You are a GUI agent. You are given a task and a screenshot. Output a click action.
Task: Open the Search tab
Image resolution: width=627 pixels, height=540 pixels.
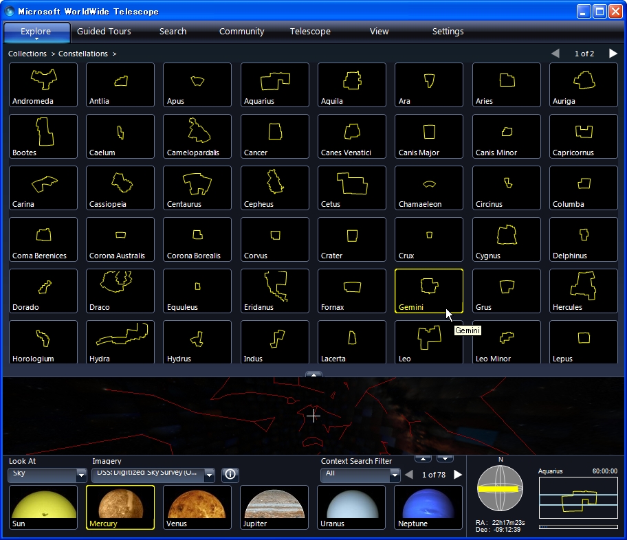coord(173,31)
